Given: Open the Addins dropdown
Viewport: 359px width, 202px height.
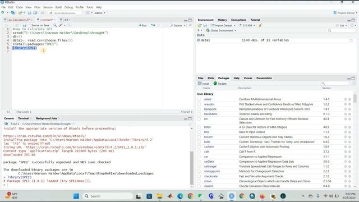Looking at the screenshot, I should click(x=100, y=13).
